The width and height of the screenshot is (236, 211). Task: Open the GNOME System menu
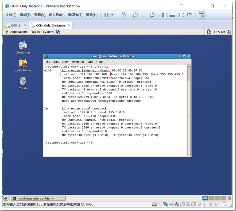[48, 32]
